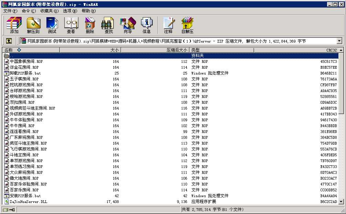Click the batch file icon of 卸载P2P服务.bat
The height and width of the screenshot is (214, 346).
[7, 73]
